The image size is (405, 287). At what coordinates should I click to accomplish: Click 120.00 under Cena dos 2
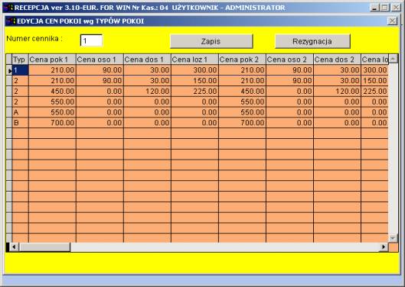[338, 91]
